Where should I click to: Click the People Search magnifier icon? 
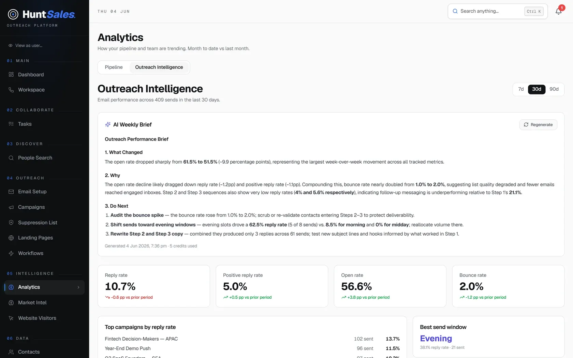[x=11, y=158]
